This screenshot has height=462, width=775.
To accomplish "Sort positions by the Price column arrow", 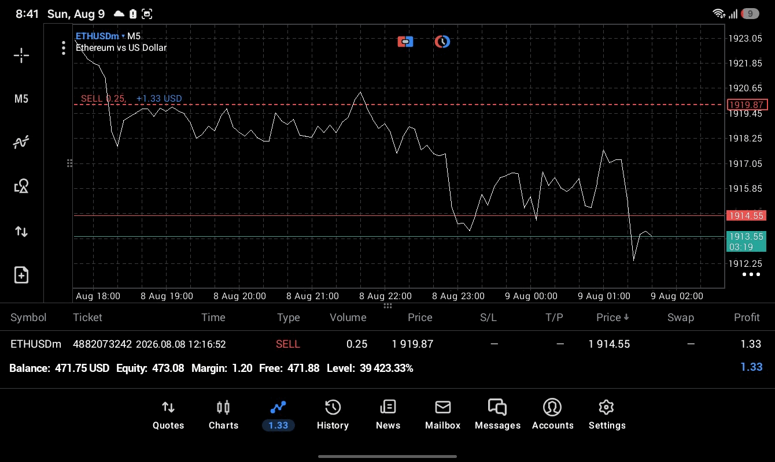I will (x=612, y=317).
